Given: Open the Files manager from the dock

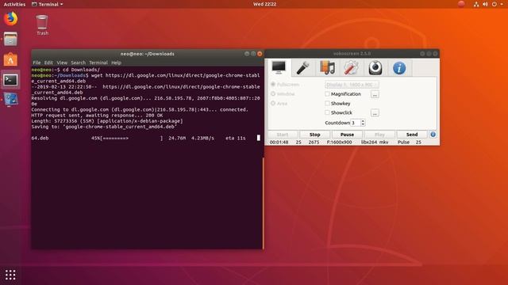Looking at the screenshot, I should coord(10,39).
